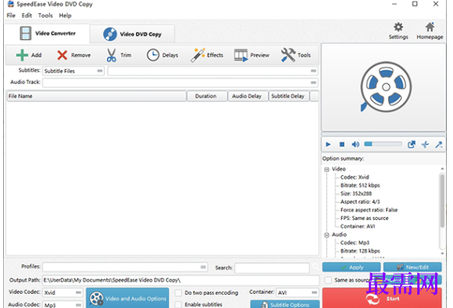Open the Tools menu in menu bar
Viewport: 453px width, 308px height.
pos(45,16)
